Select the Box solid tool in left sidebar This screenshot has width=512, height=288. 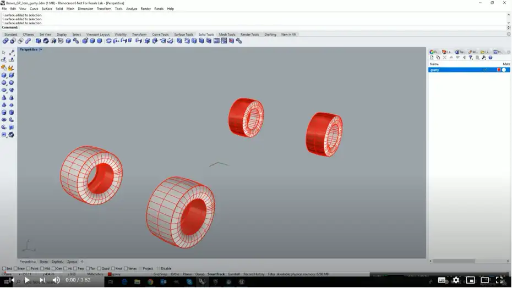pyautogui.click(x=4, y=75)
